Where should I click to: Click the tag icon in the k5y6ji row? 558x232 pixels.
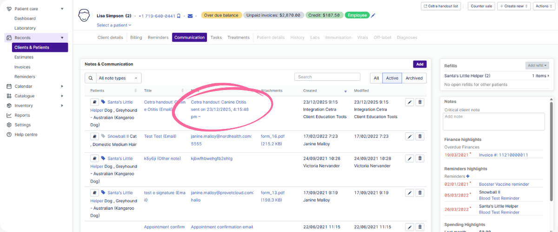103,159
